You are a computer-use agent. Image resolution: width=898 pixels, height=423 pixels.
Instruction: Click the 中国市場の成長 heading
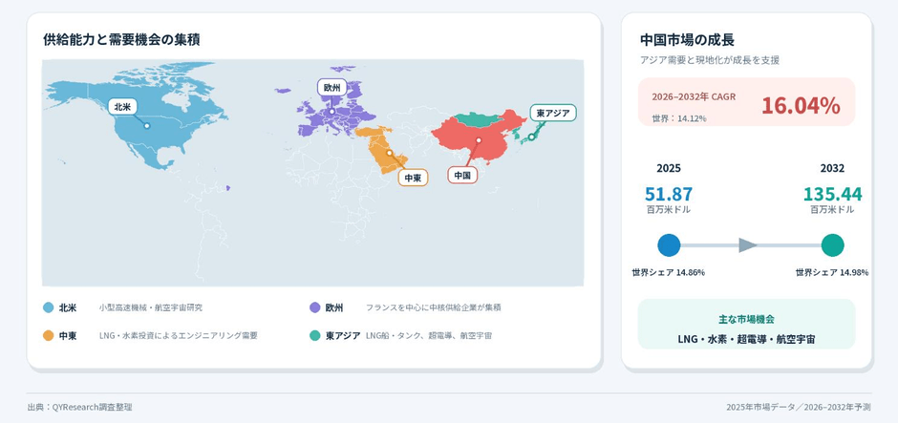[687, 40]
